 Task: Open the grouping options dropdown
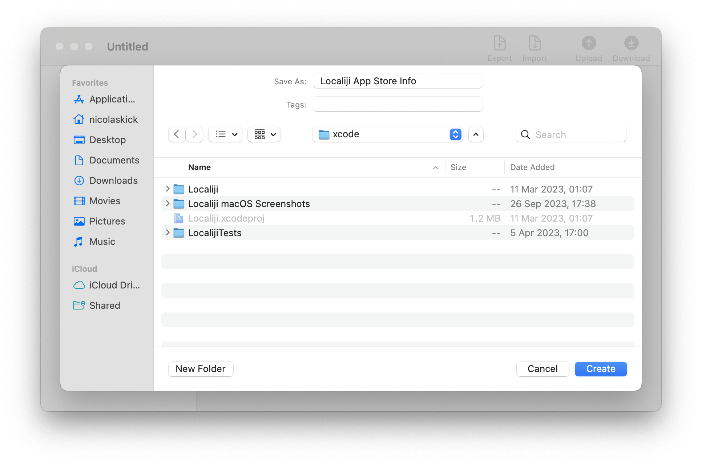point(264,134)
